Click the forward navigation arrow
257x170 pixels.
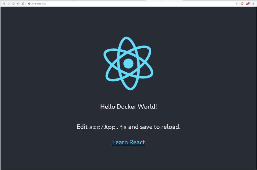(9, 4)
